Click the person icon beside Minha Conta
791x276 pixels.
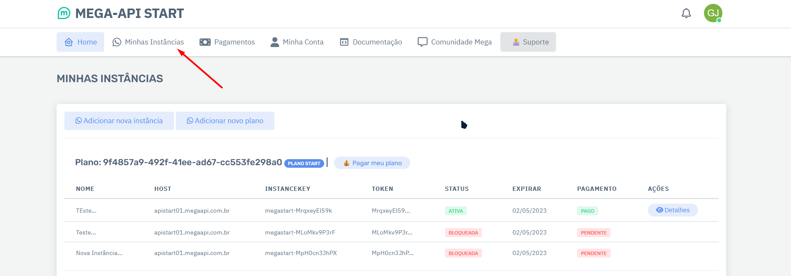click(x=275, y=42)
